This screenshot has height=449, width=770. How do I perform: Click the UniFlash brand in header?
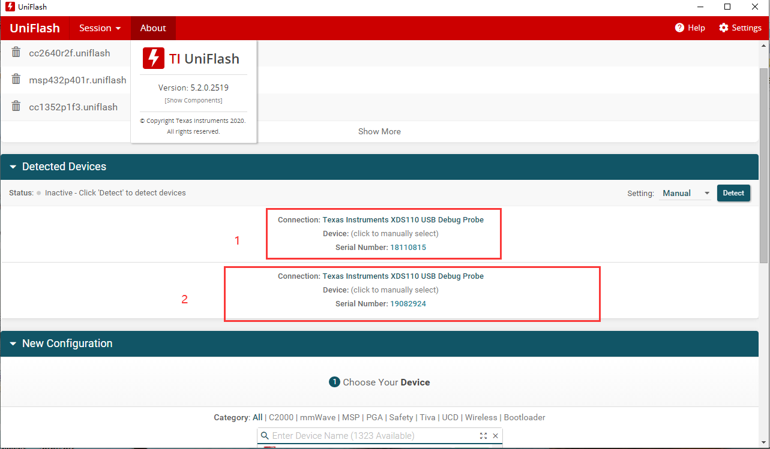point(35,28)
